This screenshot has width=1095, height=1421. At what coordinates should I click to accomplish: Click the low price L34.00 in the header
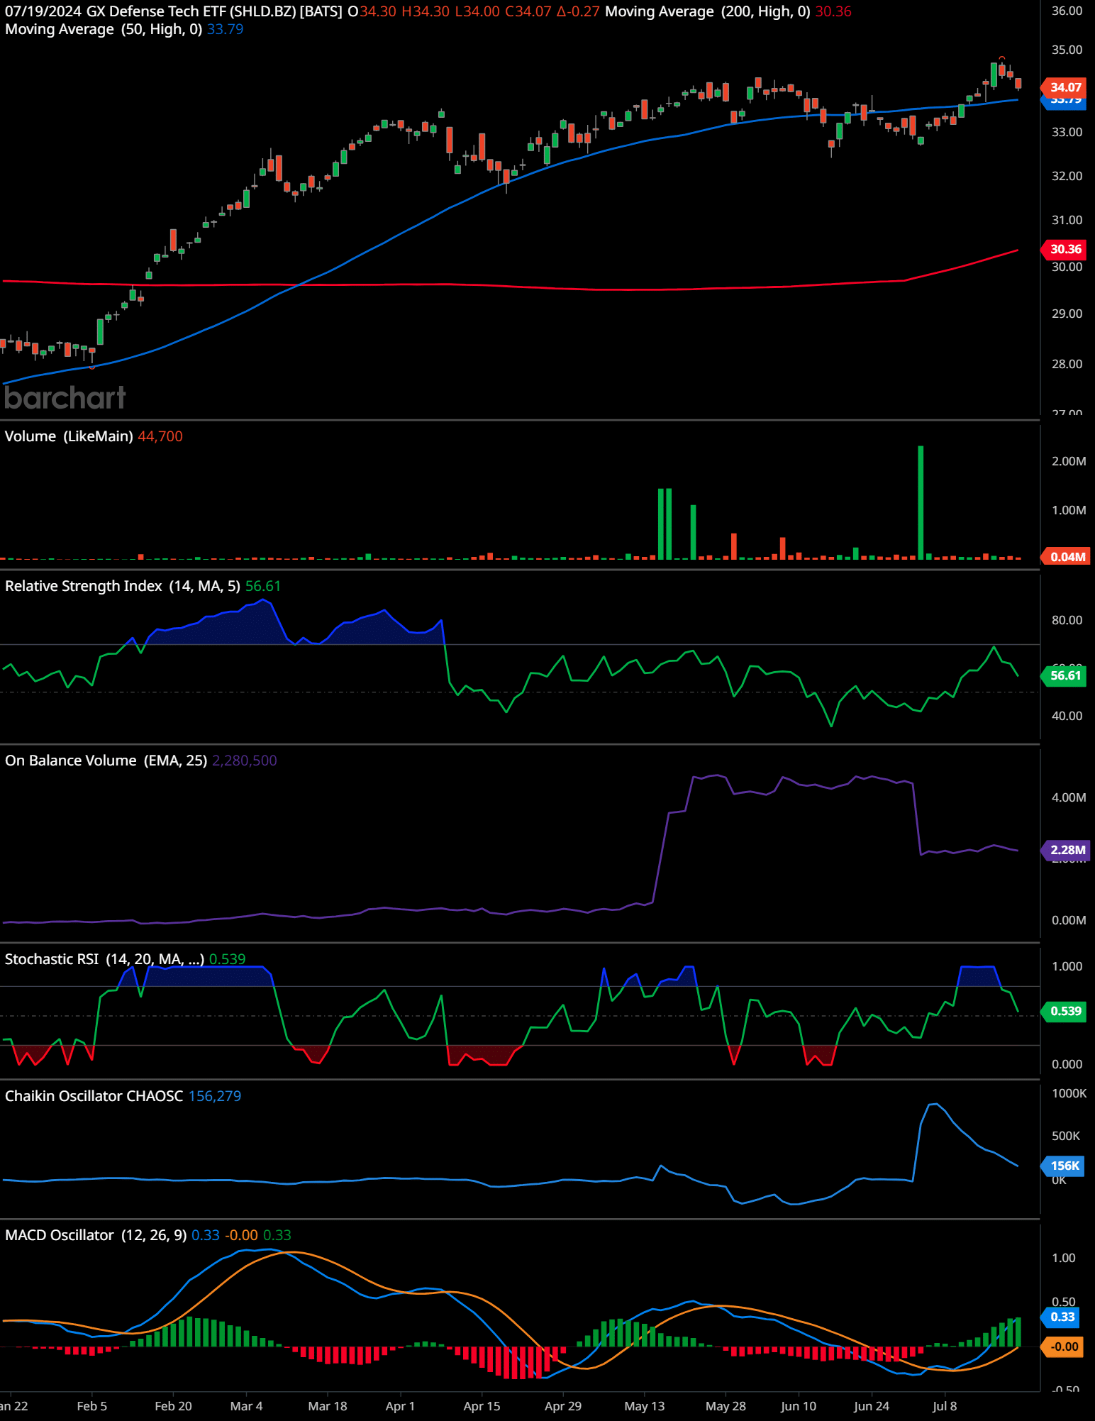coord(477,11)
